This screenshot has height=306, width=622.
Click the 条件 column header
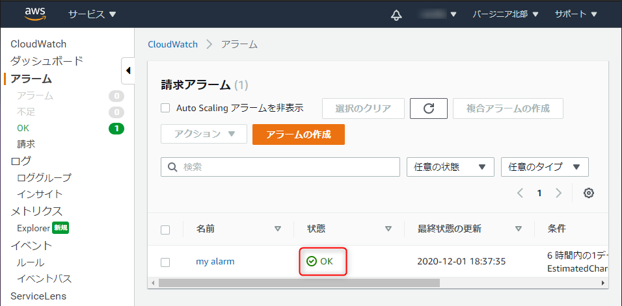click(x=556, y=229)
